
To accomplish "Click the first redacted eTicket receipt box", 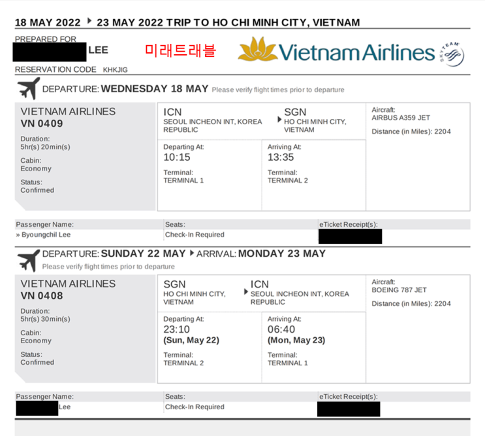I will click(349, 237).
